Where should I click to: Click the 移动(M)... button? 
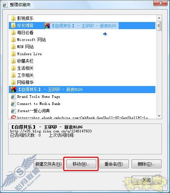click(x=81, y=164)
